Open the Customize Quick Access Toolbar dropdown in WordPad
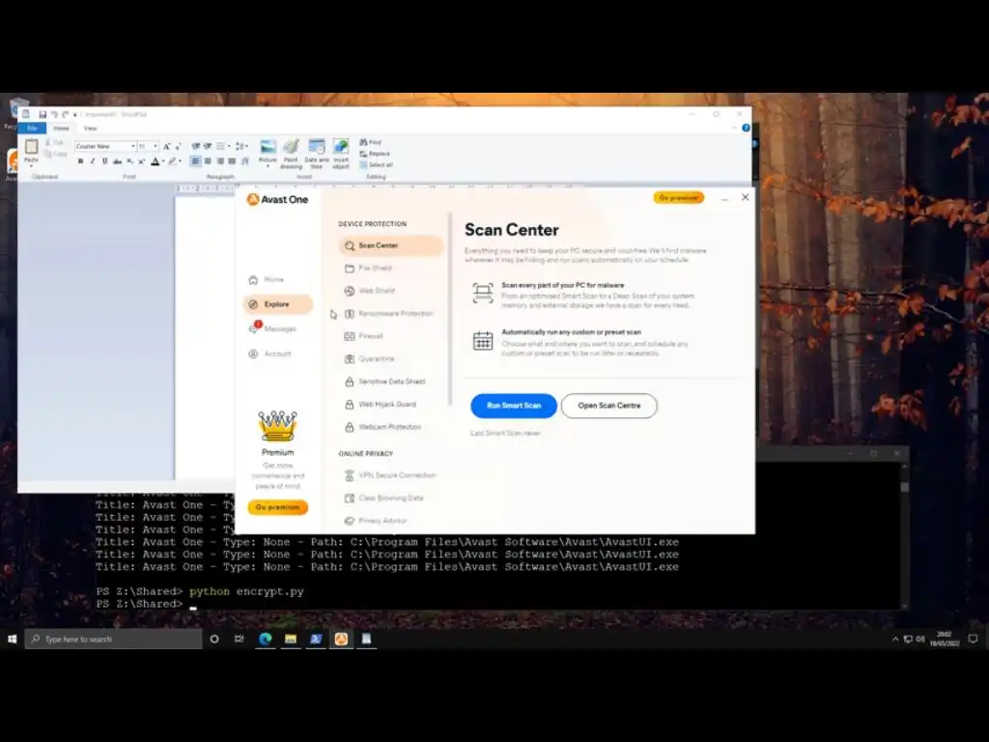The image size is (989, 742). (75, 115)
